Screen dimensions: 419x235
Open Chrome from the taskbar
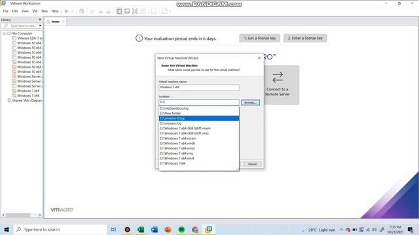pos(195,229)
